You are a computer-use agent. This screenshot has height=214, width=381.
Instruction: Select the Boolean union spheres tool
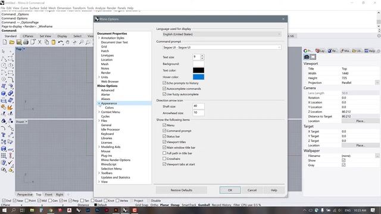pos(11,93)
